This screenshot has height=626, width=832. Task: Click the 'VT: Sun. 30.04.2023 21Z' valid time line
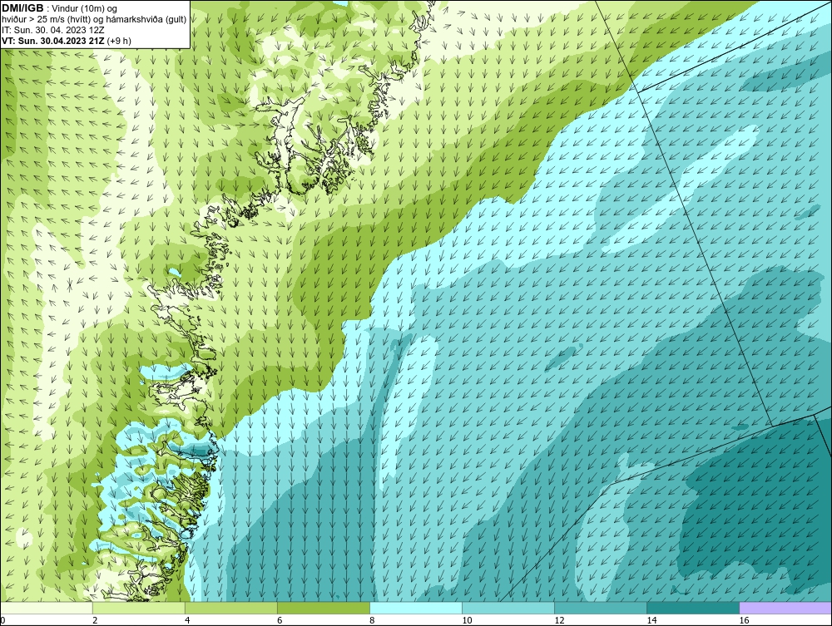(53, 41)
